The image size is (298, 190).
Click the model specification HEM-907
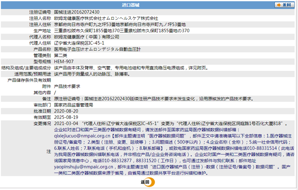tap(64, 62)
